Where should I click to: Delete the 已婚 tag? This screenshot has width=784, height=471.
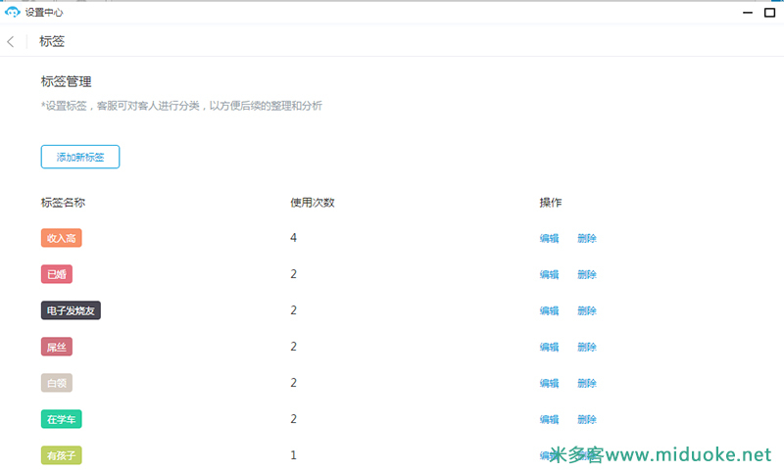(587, 274)
